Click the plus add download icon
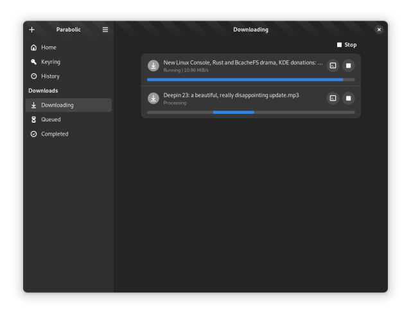Screen dimensions: 411x318 32,30
